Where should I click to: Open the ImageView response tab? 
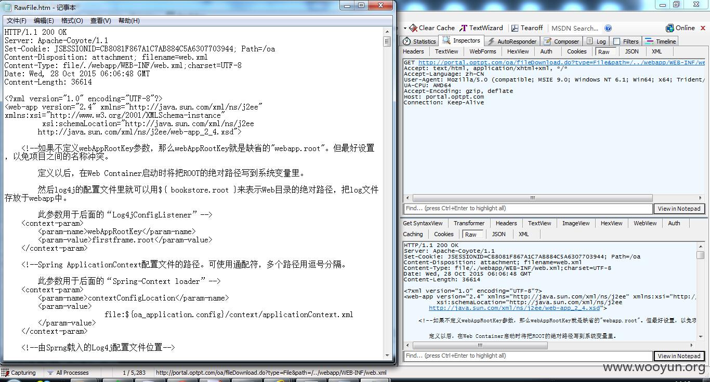(576, 223)
